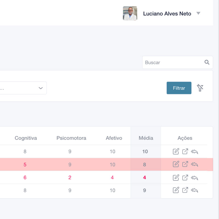Open external link in highlighted red row
The height and width of the screenshot is (219, 219).
(x=185, y=164)
